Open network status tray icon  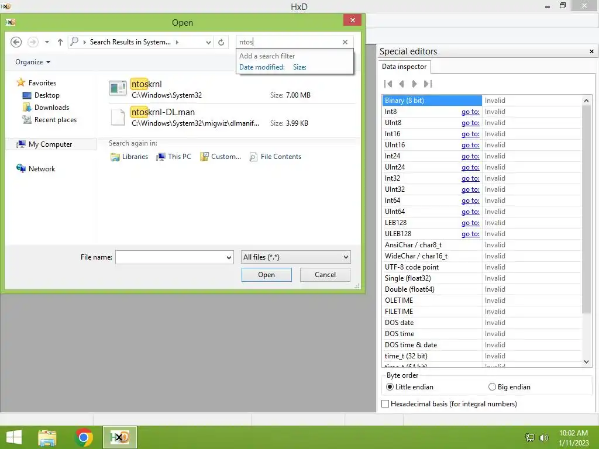point(530,437)
